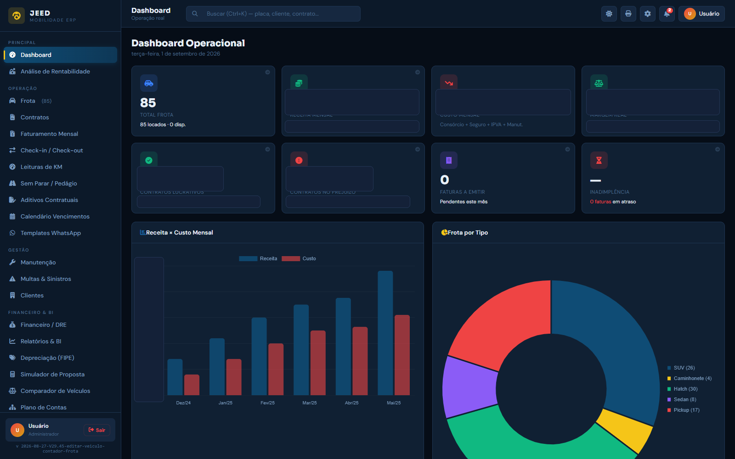Click the Templates WhatsApp icon
The image size is (735, 459).
click(12, 233)
